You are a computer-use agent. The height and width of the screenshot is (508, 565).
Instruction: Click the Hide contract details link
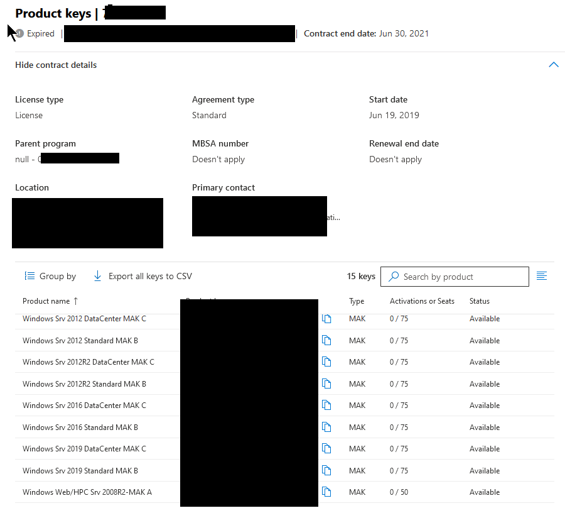point(55,65)
